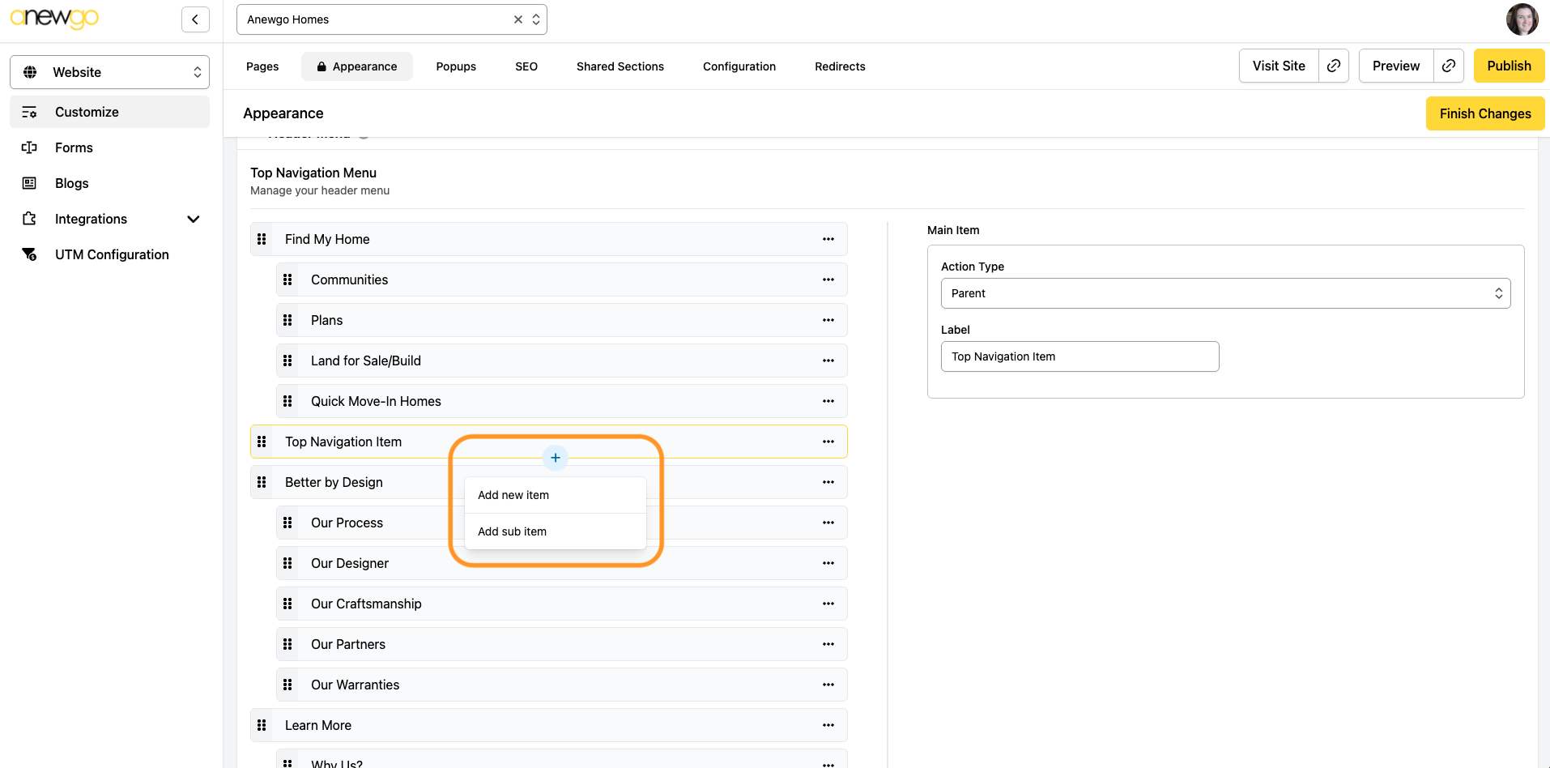1550x768 pixels.
Task: Switch to the SEO tab
Action: click(526, 66)
